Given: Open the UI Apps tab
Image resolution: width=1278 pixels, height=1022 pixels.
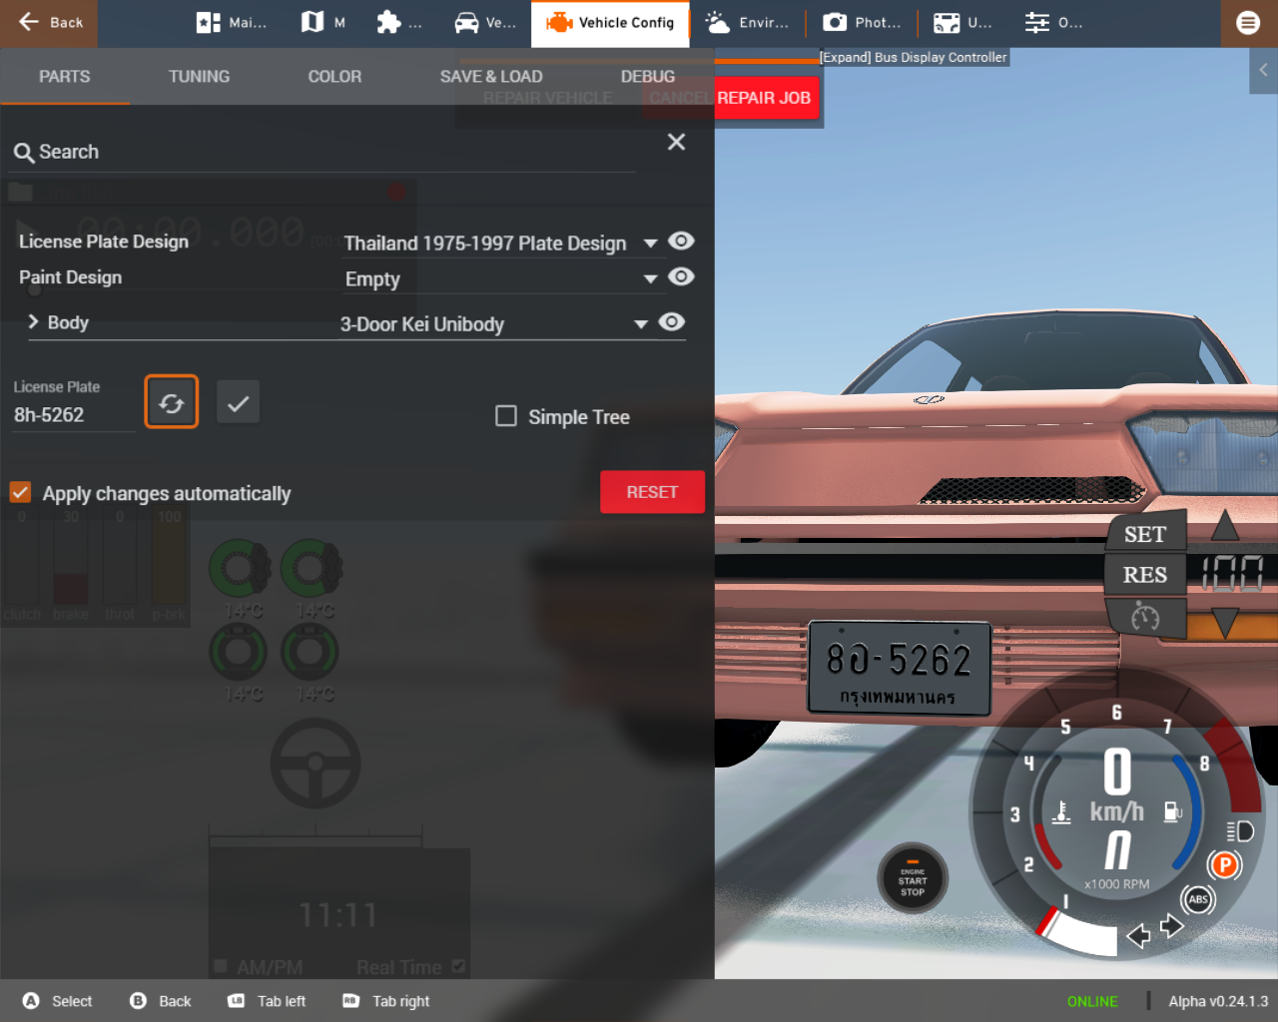Looking at the screenshot, I should 962,23.
